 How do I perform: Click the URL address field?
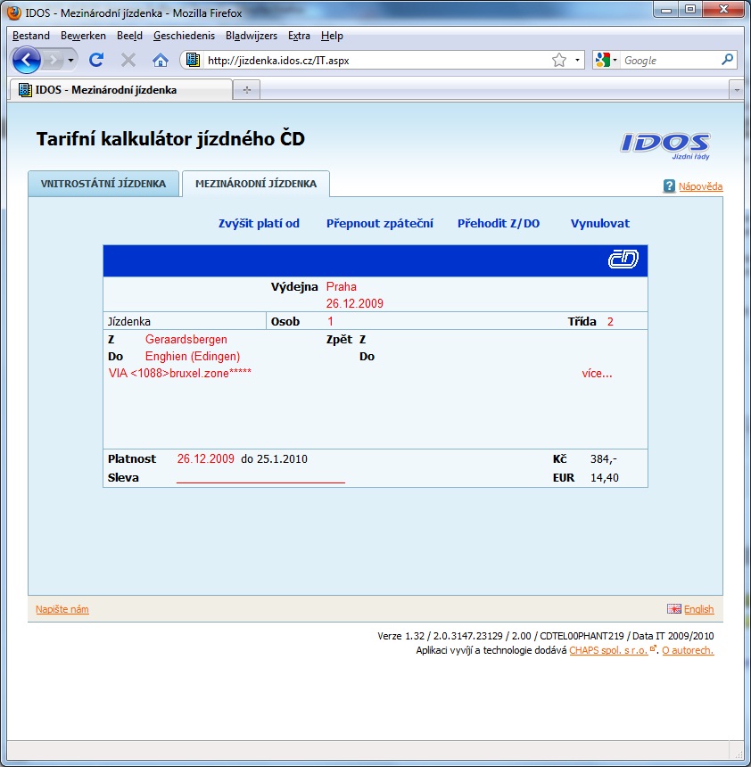click(x=376, y=60)
